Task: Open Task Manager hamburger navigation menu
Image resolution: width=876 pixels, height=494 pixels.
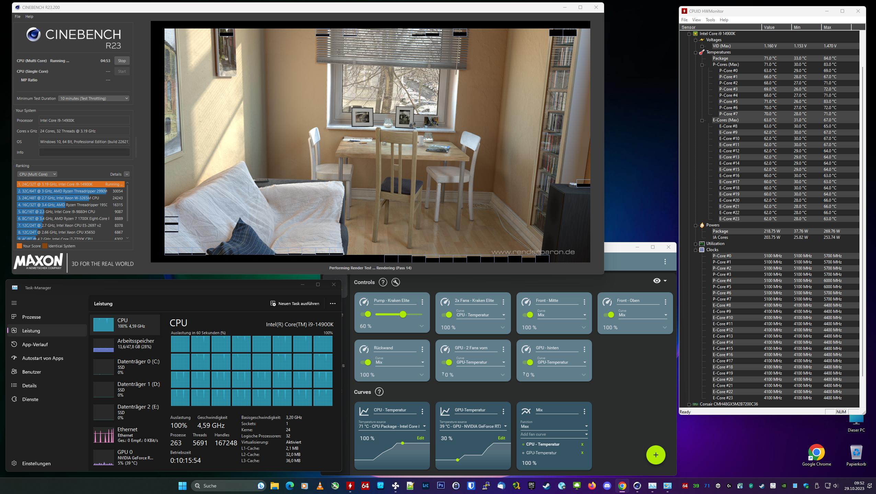Action: click(x=14, y=303)
